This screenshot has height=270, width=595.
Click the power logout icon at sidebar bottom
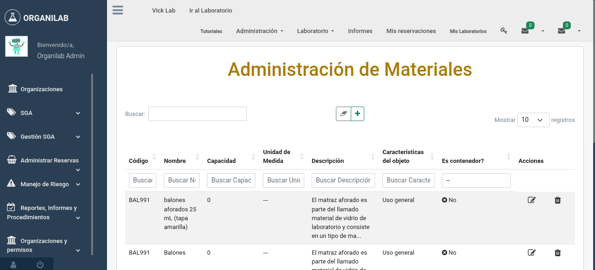click(x=40, y=264)
